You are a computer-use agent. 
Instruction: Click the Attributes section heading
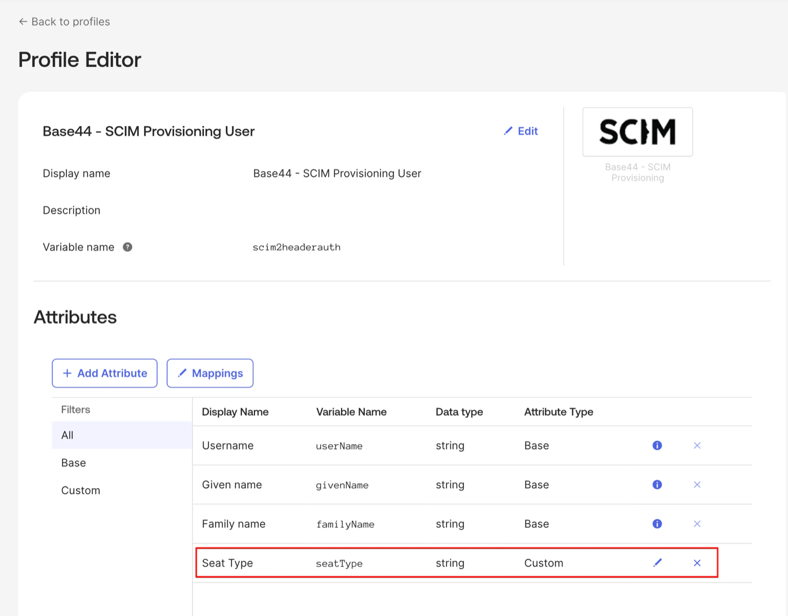75,317
